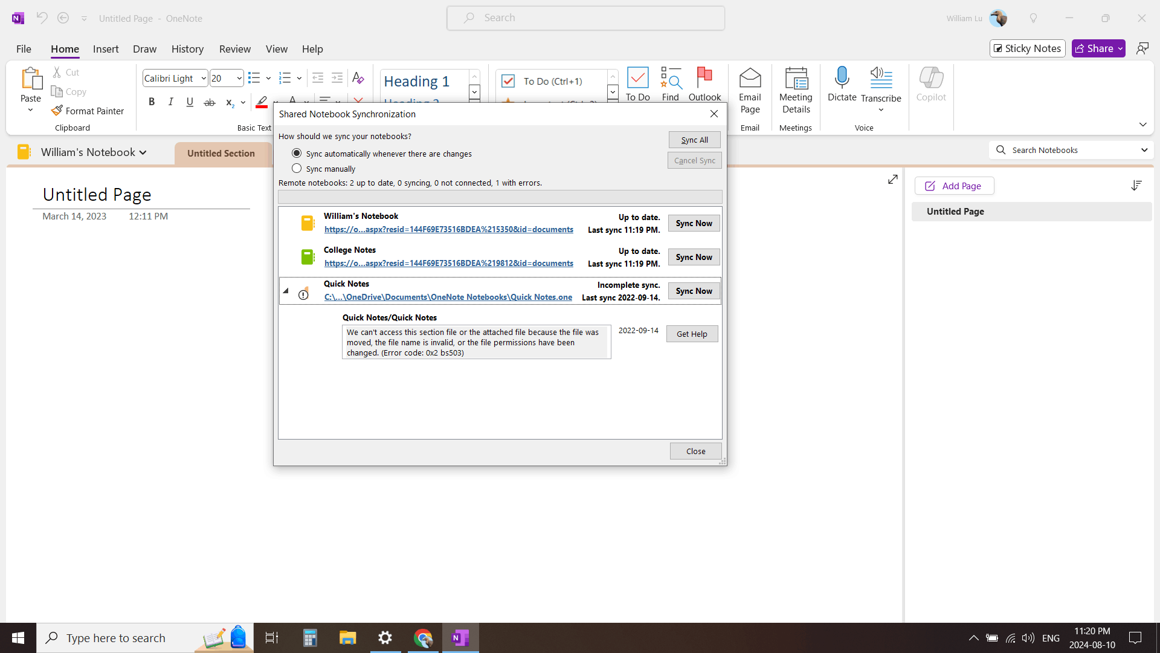1160x653 pixels.
Task: Open the Insert ribbon tab
Action: (106, 49)
